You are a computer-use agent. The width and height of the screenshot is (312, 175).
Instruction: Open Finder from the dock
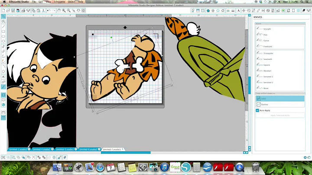tap(57, 167)
